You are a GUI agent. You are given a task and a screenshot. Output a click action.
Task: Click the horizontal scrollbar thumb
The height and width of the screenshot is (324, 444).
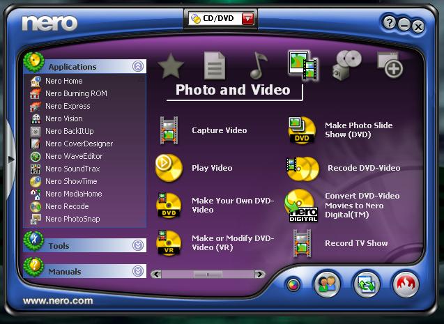coord(208,275)
